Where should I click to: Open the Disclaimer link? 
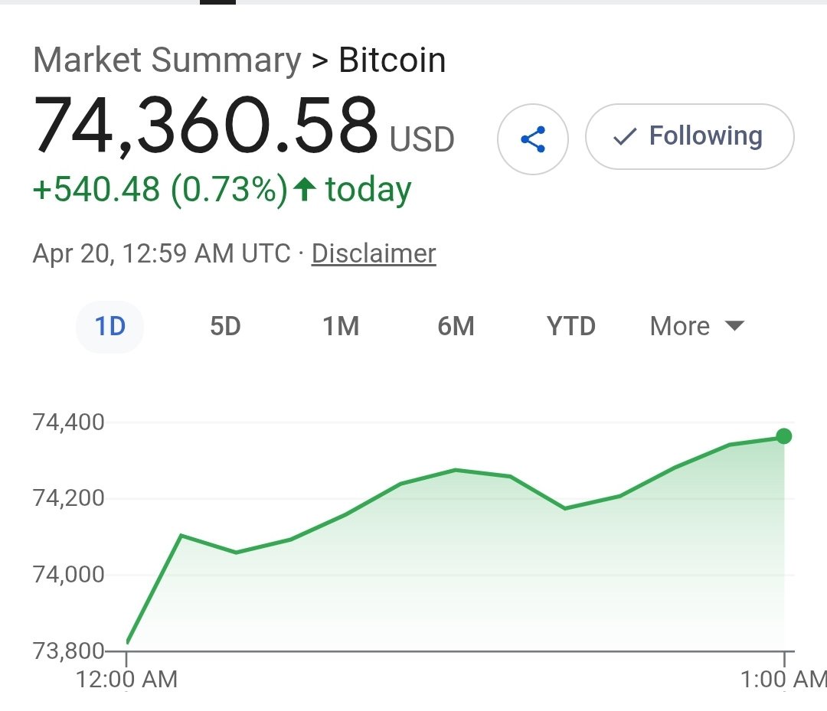(x=374, y=253)
